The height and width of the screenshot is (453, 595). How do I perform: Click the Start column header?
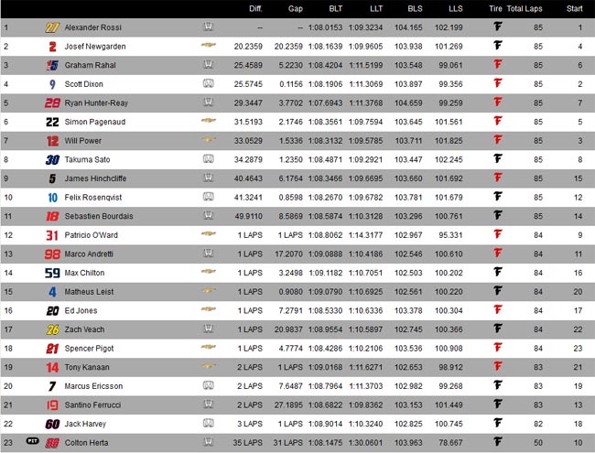[574, 9]
